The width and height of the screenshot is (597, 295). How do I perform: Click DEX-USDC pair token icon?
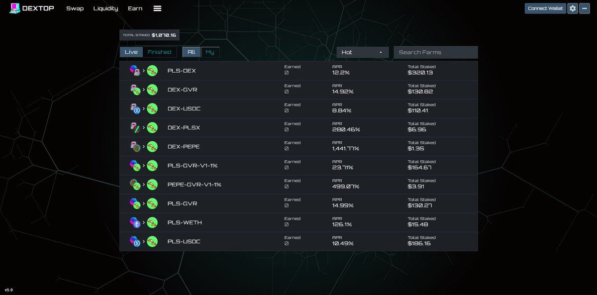[135, 109]
